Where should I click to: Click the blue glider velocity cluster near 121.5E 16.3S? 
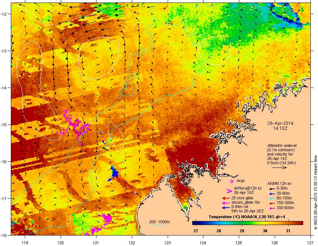[115, 173]
